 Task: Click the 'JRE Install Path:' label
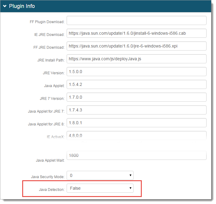pos(51,60)
